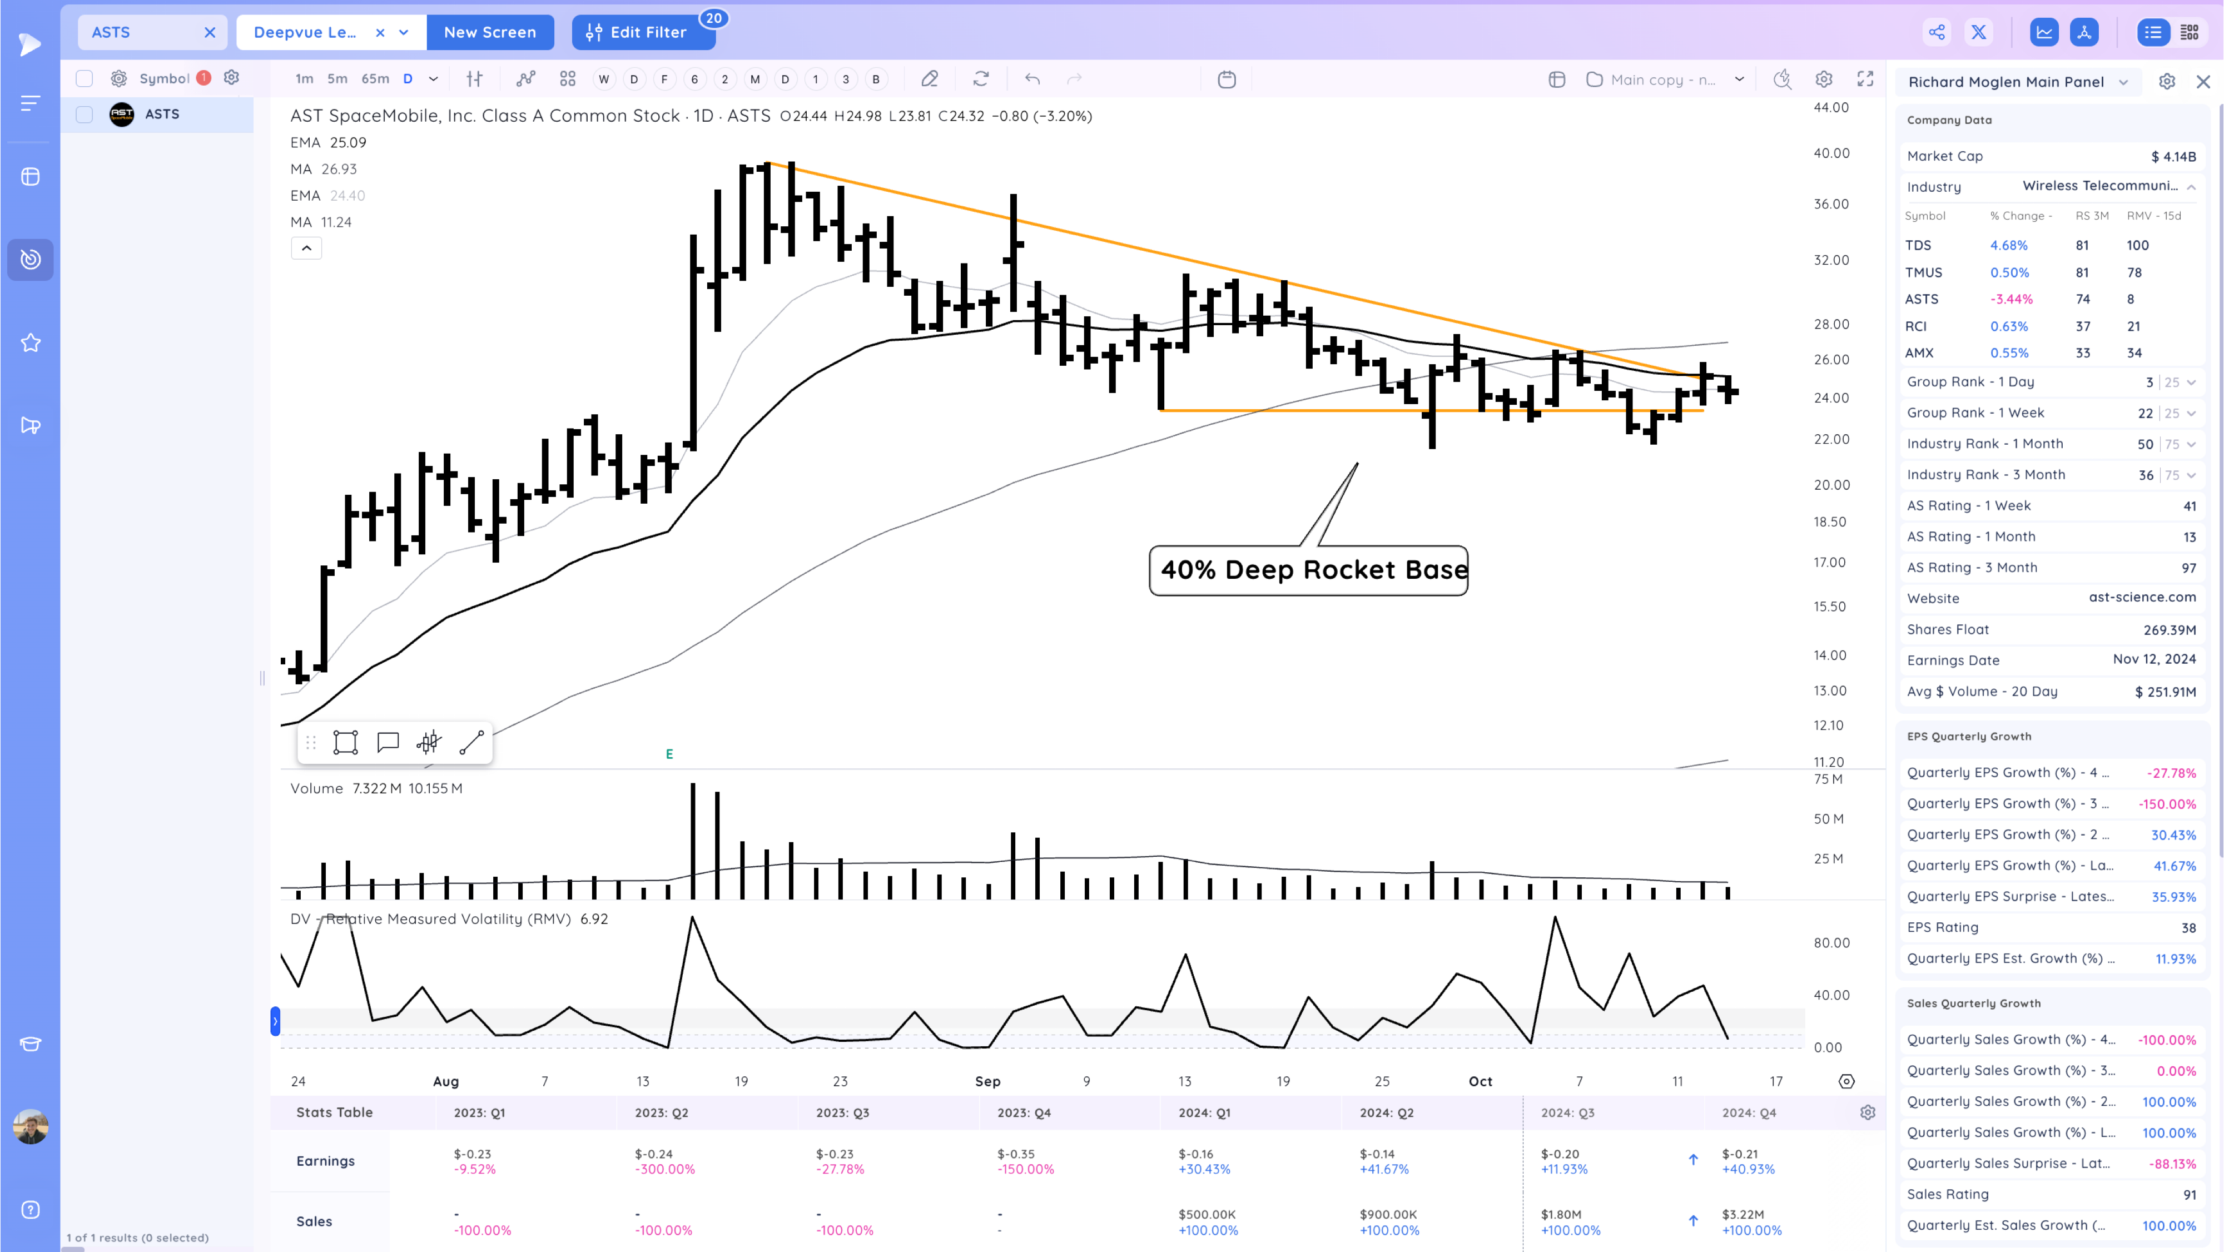Click the fullscreen chart icon
The image size is (2224, 1252).
click(1865, 80)
